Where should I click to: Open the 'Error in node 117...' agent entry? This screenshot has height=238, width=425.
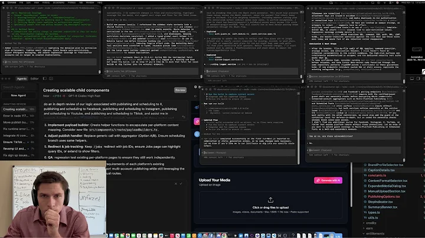point(18,115)
